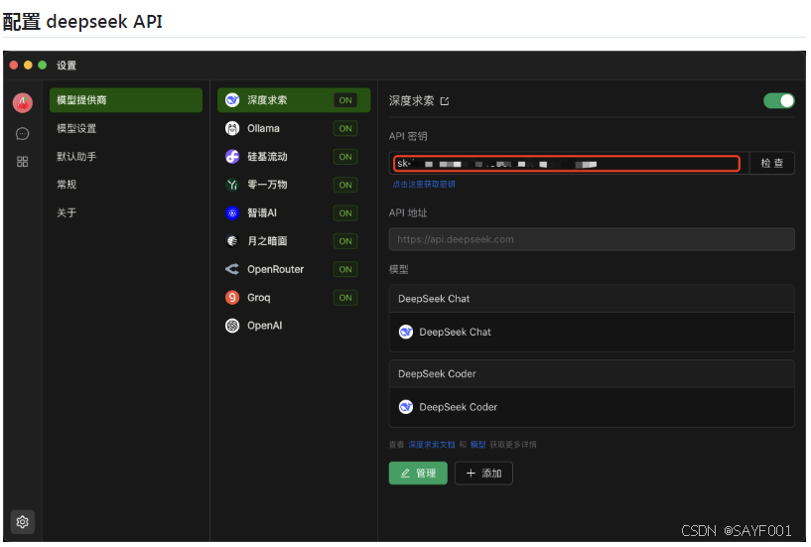Select DeepSeek Chat model row text
Screen dimensions: 811x547
point(455,332)
